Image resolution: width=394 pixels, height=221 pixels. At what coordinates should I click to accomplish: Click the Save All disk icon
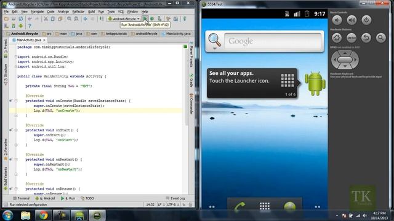14,19
